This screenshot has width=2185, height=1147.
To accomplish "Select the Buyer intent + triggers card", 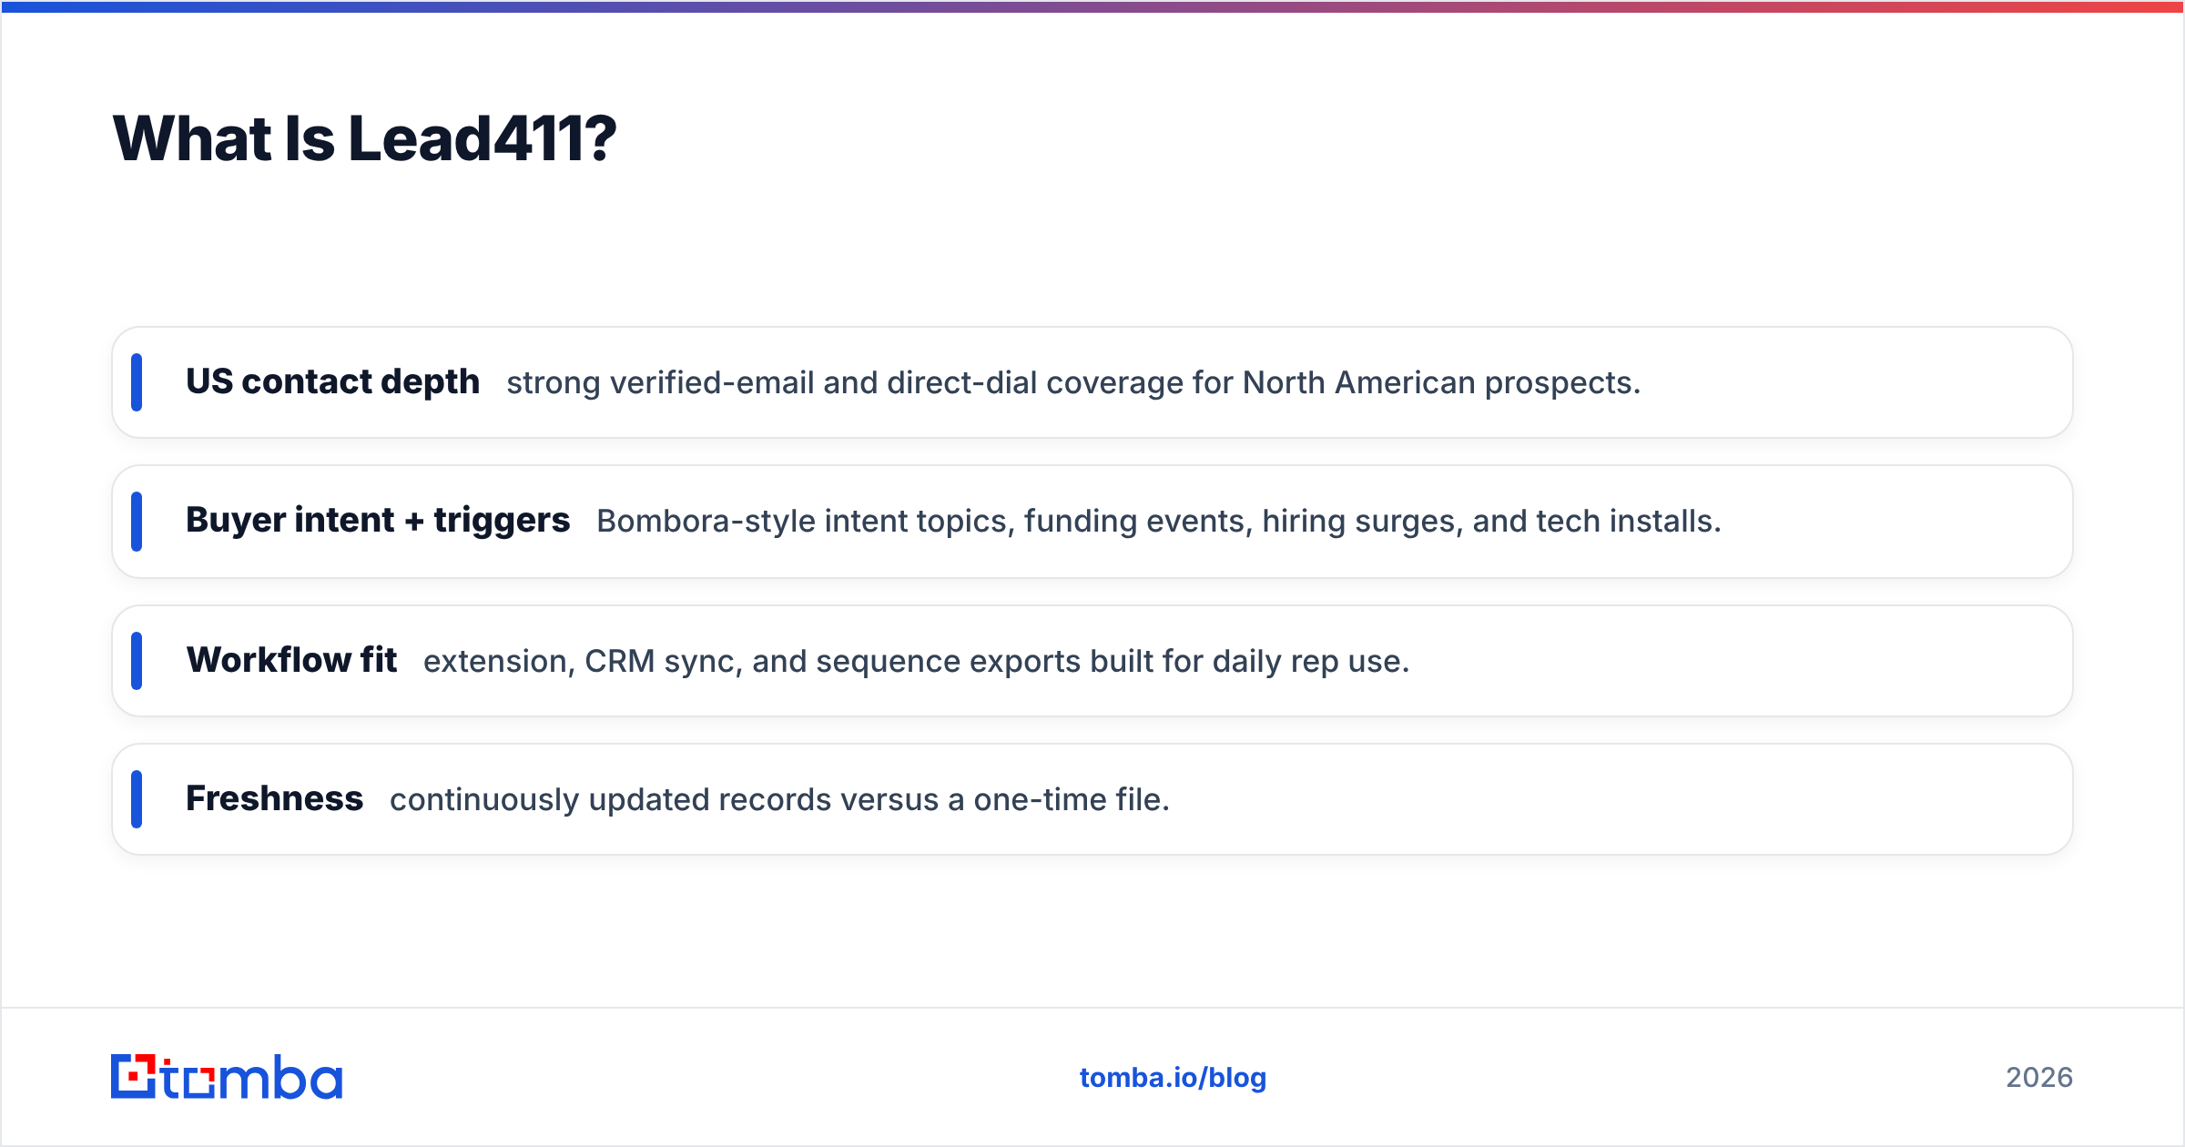I will [x=1092, y=522].
